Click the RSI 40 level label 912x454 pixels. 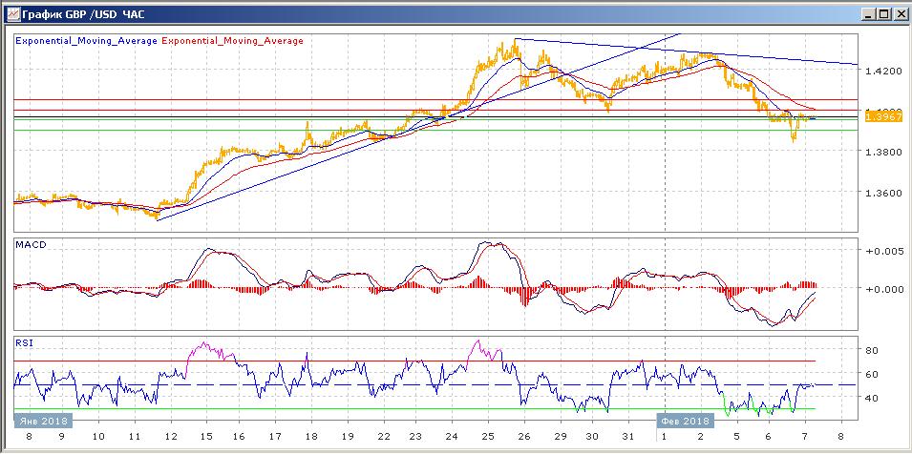(871, 399)
